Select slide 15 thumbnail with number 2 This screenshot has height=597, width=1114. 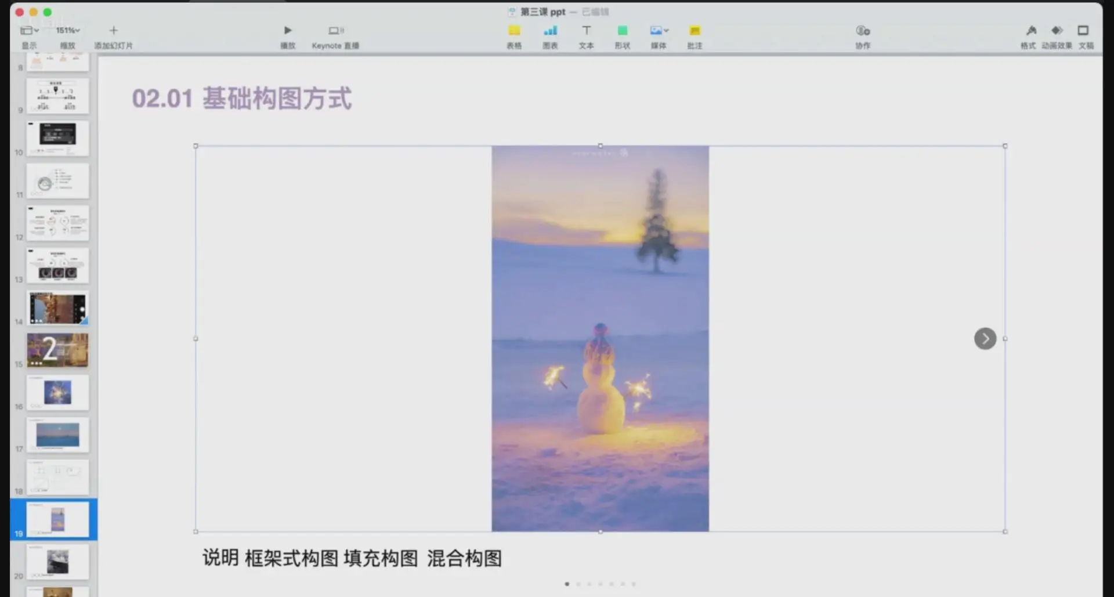pos(57,350)
